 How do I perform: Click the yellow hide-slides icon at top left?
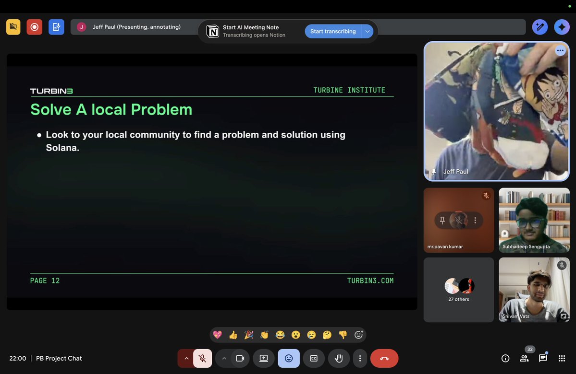tap(13, 27)
